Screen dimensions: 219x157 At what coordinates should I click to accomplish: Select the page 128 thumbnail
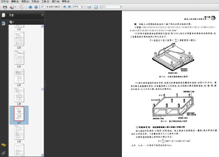click(x=19, y=132)
